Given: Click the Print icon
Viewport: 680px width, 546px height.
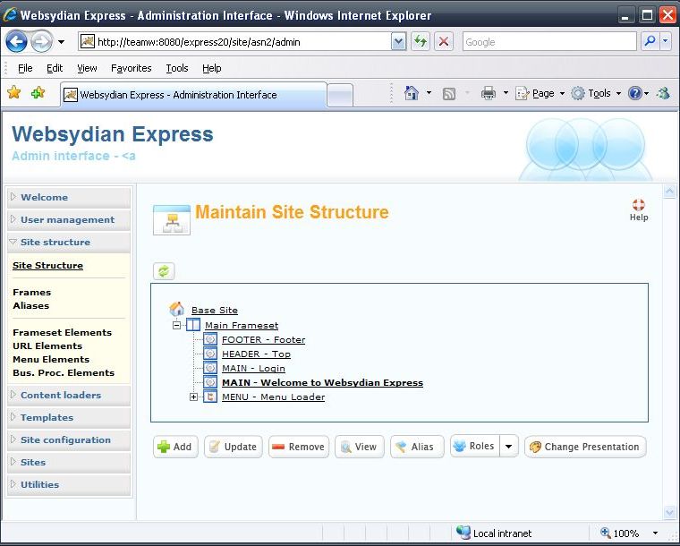Looking at the screenshot, I should 489,93.
